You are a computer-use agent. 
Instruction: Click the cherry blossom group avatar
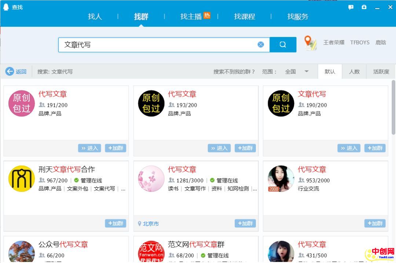pyautogui.click(x=151, y=179)
